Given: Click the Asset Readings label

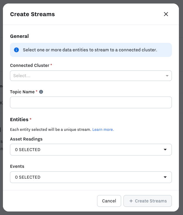Looking at the screenshot, I should 26,139.
